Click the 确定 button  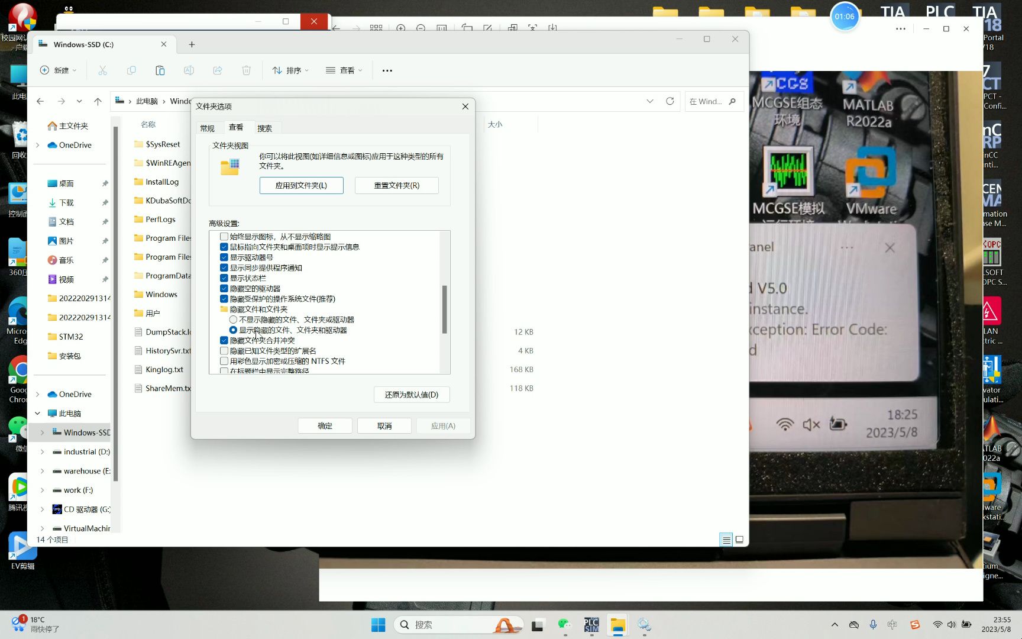(x=325, y=426)
